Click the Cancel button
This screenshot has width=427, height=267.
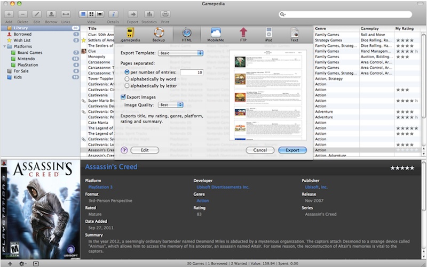(260, 150)
